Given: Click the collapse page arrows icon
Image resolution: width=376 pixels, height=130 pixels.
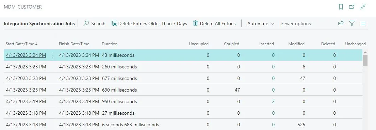Looking at the screenshot, I should pyautogui.click(x=363, y=7).
